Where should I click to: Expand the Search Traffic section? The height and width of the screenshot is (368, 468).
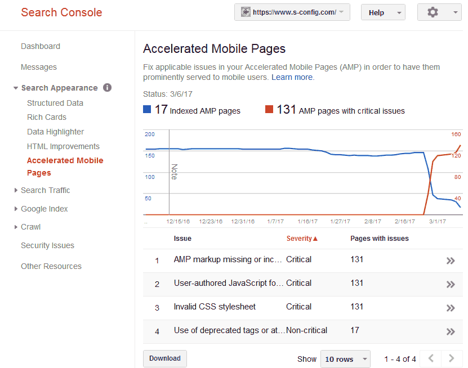tap(16, 190)
